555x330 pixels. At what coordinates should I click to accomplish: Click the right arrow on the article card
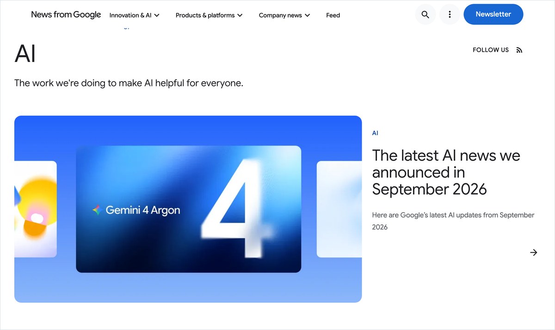point(534,252)
